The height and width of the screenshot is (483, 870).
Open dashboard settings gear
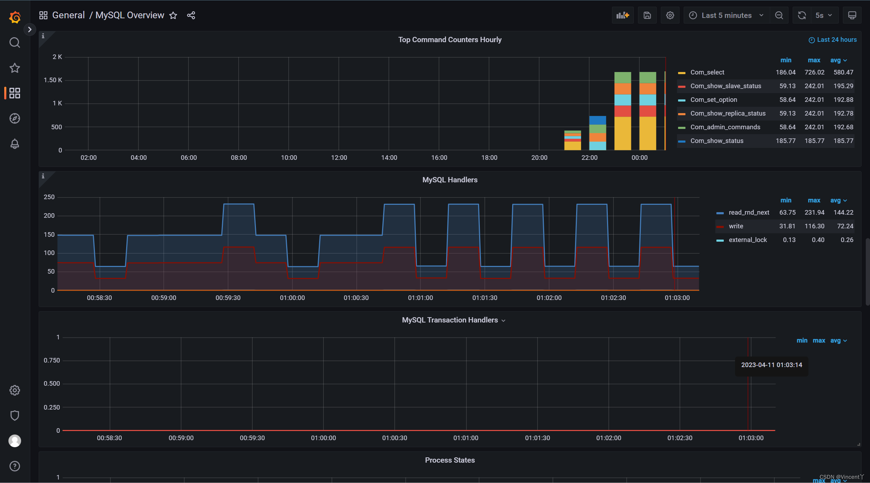coord(669,15)
